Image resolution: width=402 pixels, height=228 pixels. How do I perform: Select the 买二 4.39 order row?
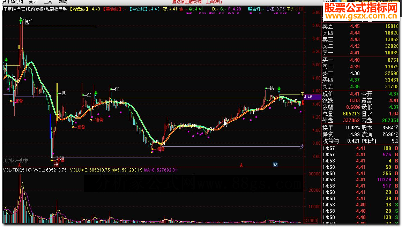click(360, 67)
